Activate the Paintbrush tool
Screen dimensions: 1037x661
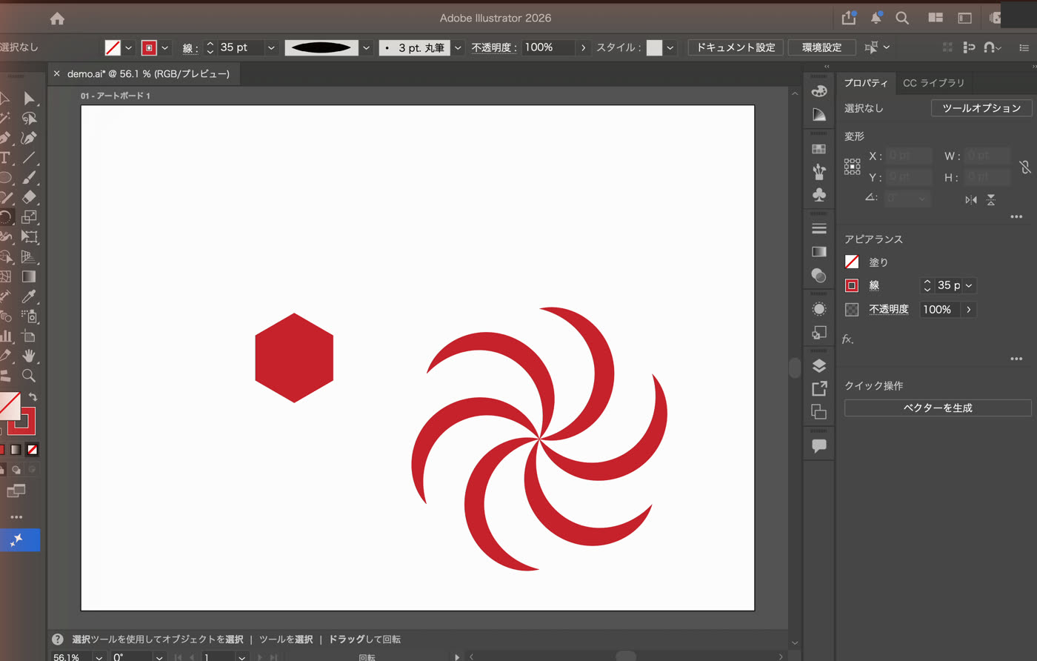point(29,178)
